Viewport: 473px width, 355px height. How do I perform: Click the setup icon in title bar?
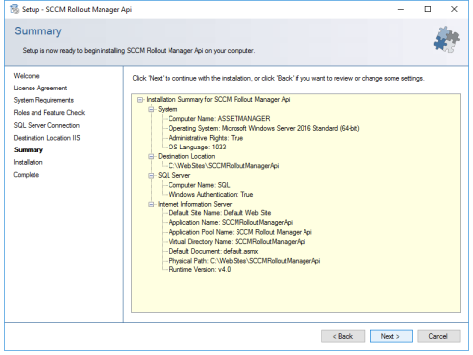pos(15,9)
